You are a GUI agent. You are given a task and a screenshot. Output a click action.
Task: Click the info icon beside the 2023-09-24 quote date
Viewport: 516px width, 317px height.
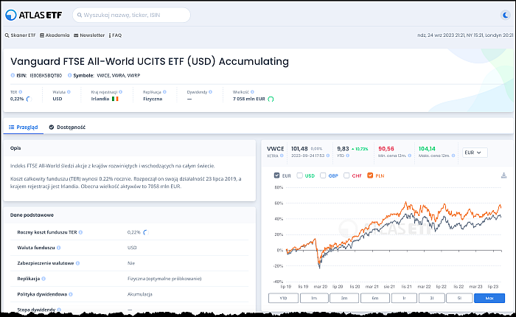[328, 156]
